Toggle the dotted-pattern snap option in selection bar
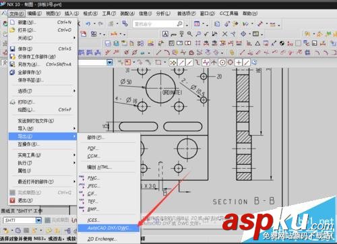 [173, 63]
